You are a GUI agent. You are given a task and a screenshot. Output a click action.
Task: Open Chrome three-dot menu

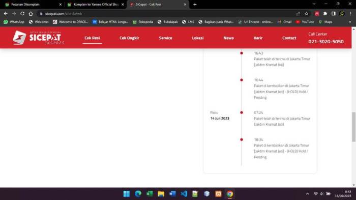pyautogui.click(x=350, y=14)
